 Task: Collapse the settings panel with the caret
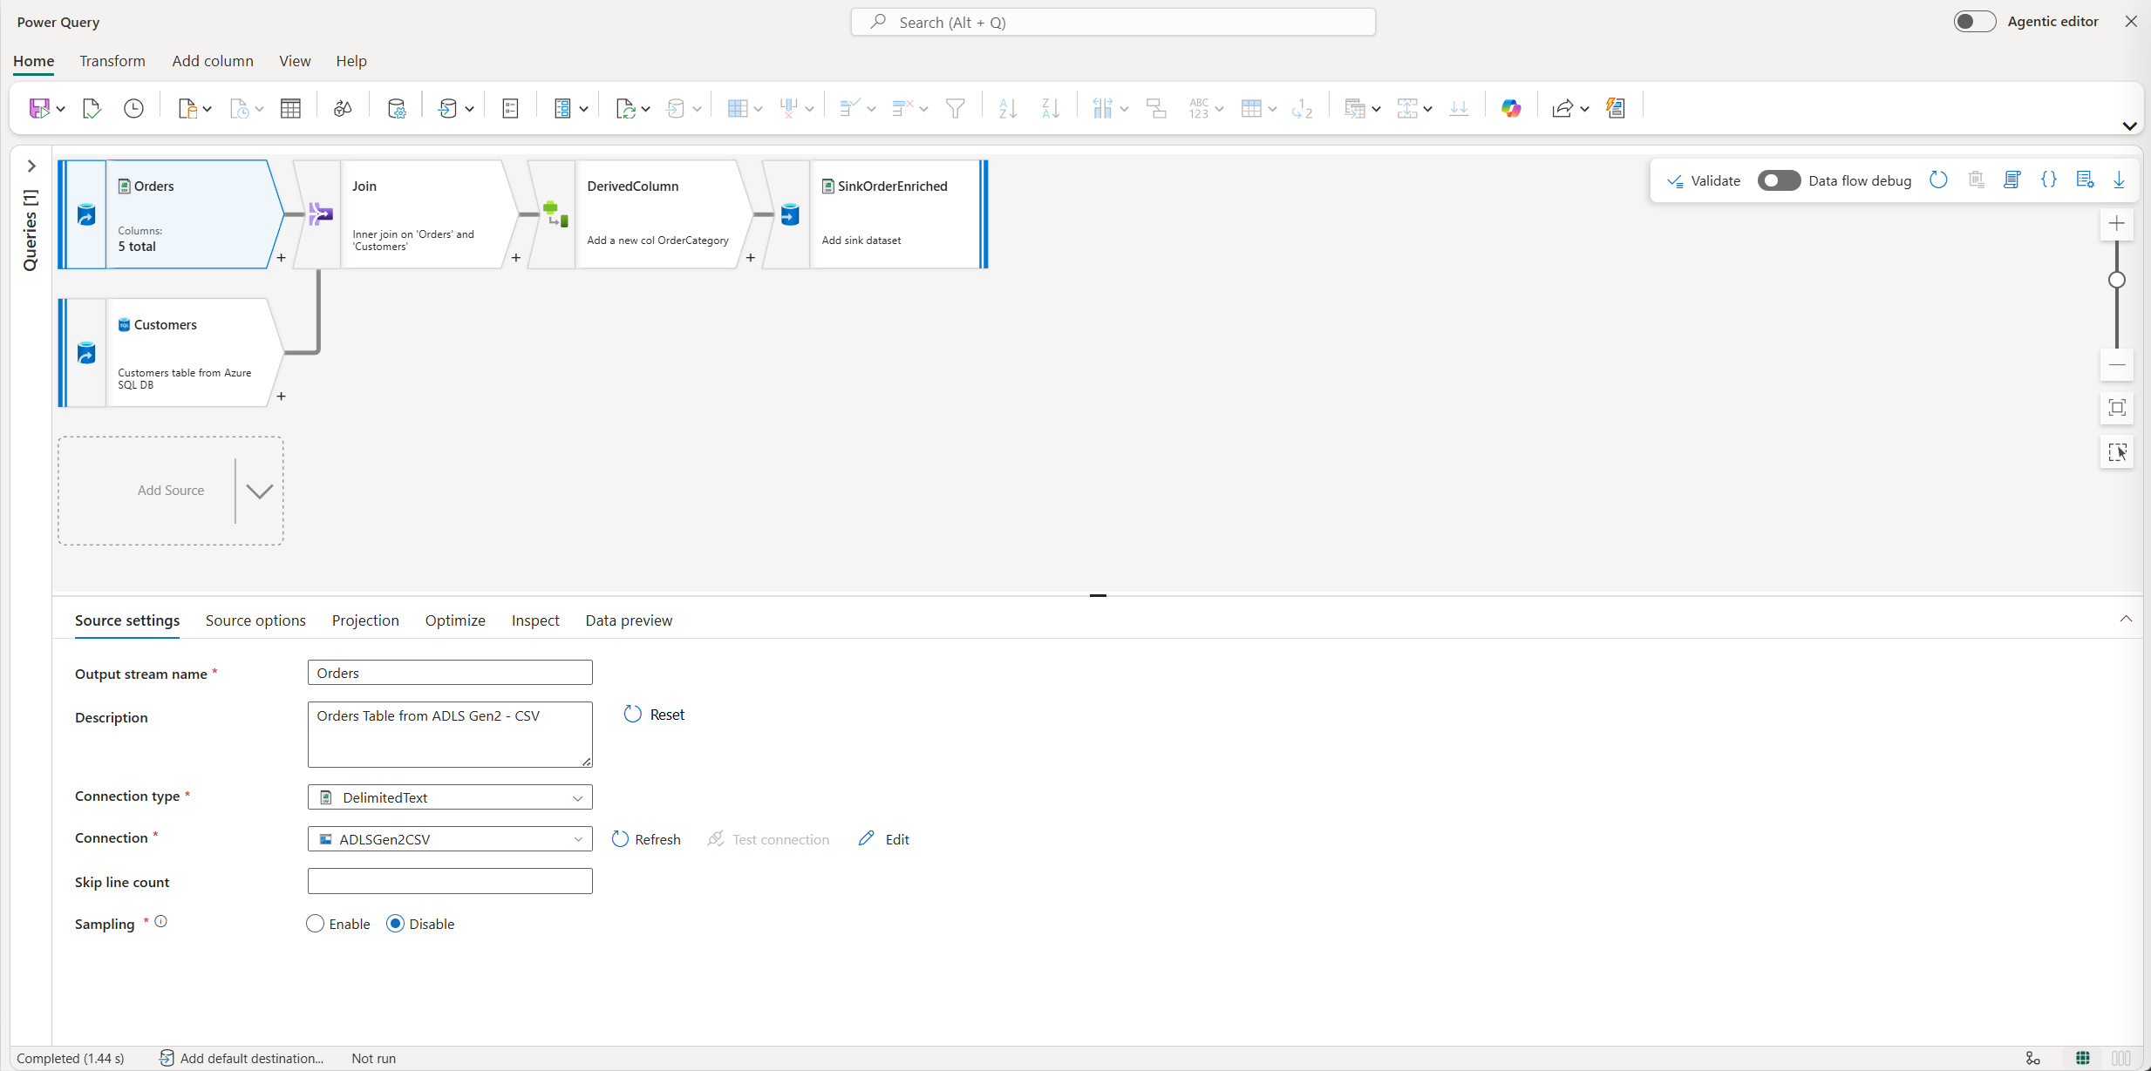[x=2126, y=619]
